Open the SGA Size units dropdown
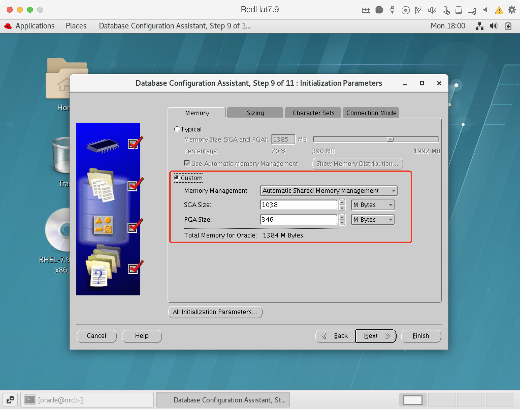520x409 pixels. click(x=372, y=205)
